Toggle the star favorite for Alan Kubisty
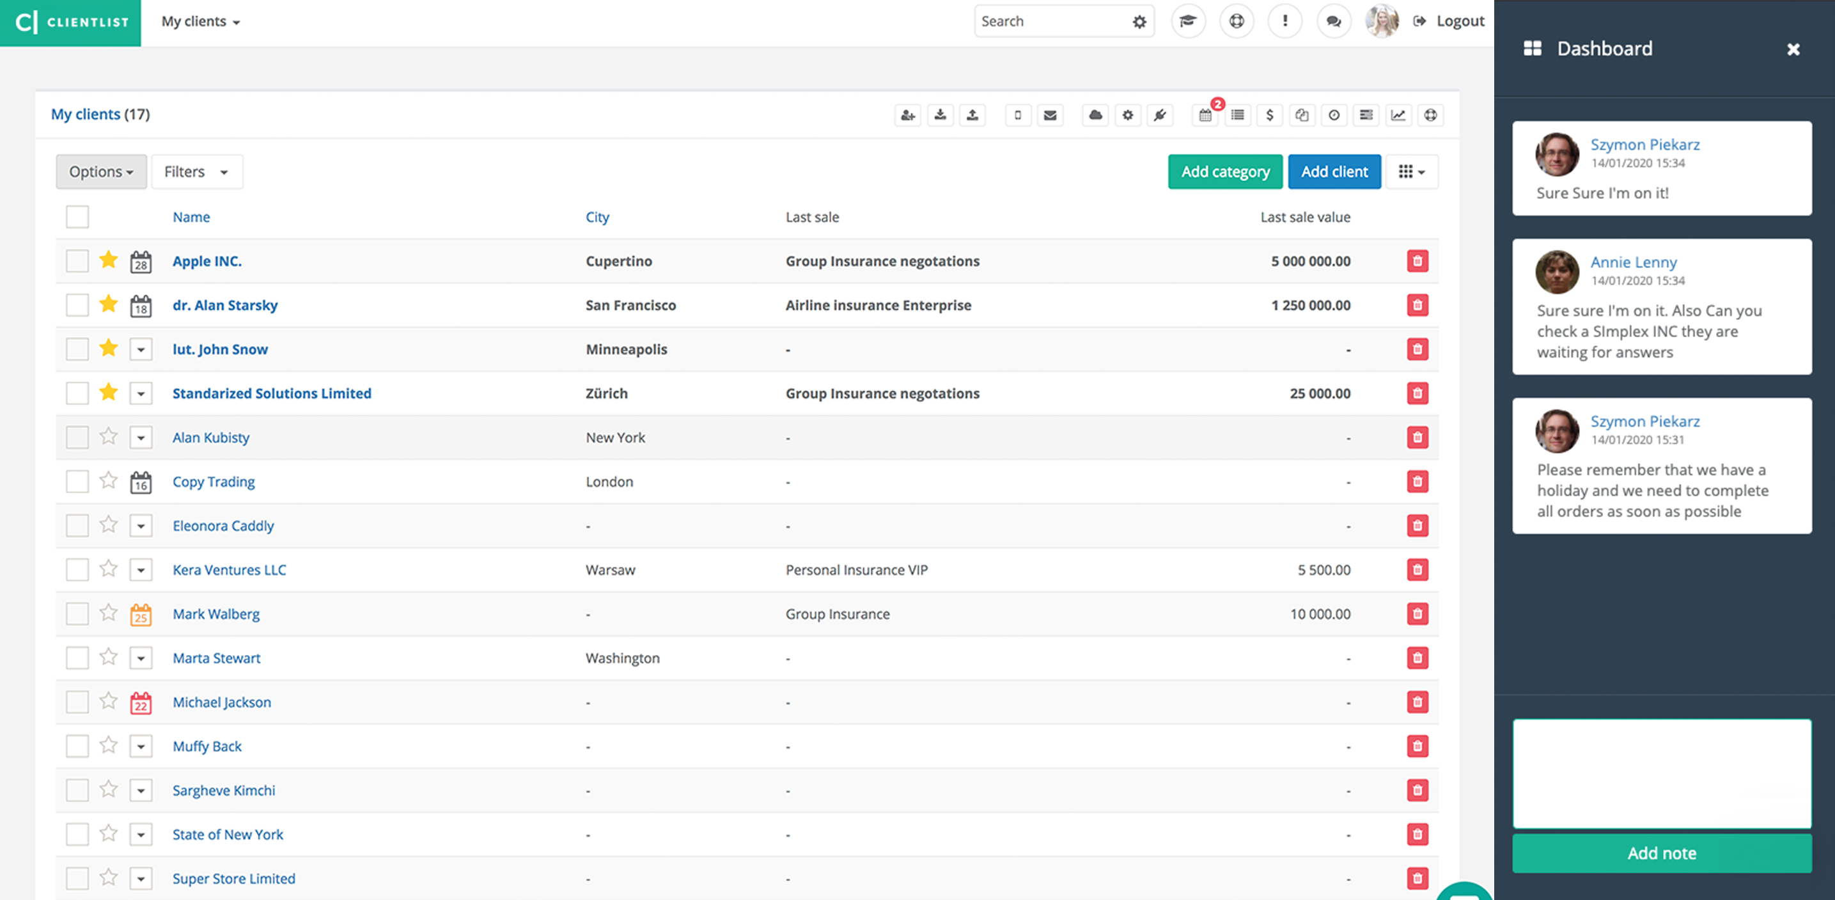 pos(107,436)
